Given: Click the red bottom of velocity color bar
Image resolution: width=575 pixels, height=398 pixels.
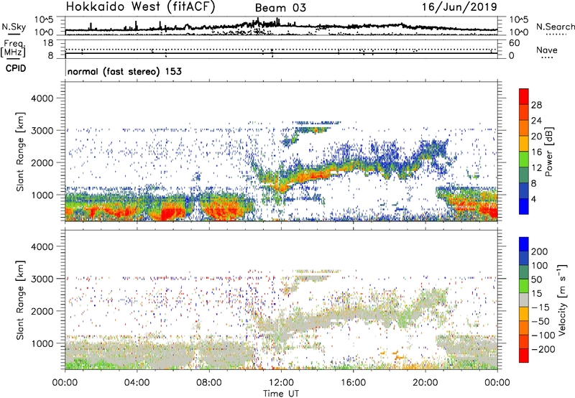Looking at the screenshot, I should pyautogui.click(x=524, y=356).
